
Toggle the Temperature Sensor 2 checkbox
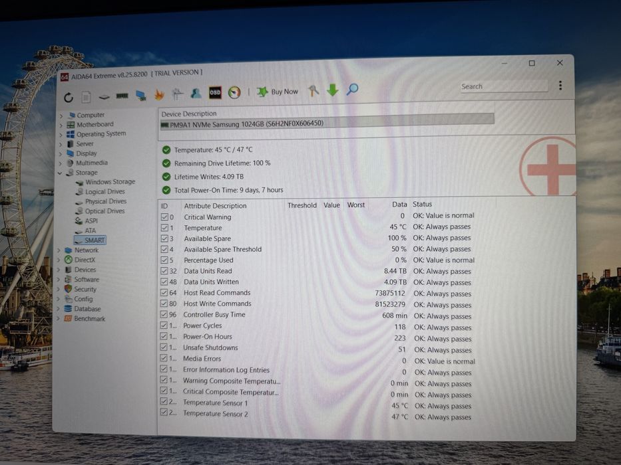point(164,412)
